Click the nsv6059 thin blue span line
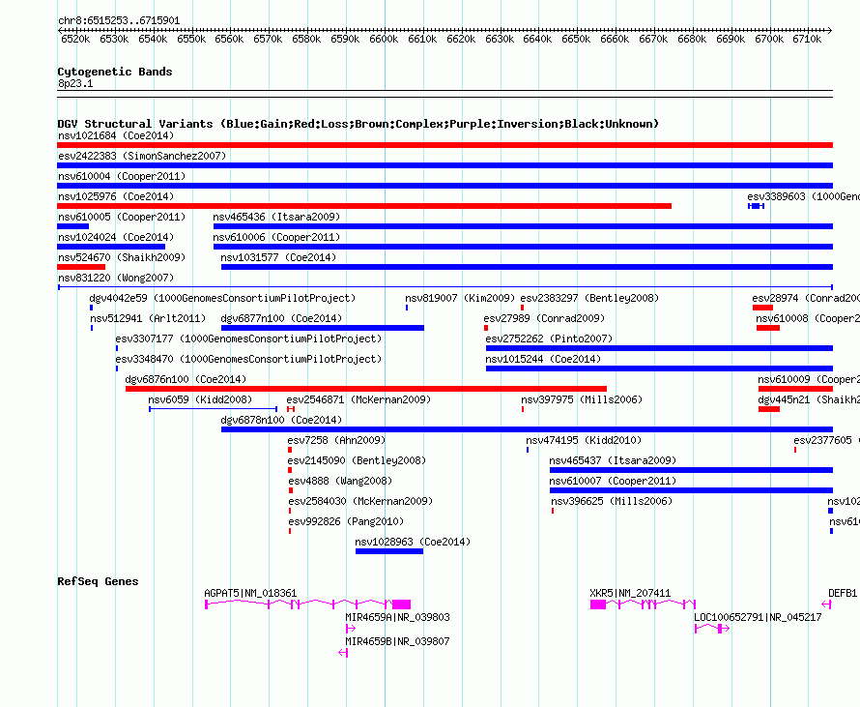The width and height of the screenshot is (860, 707). pyautogui.click(x=213, y=409)
